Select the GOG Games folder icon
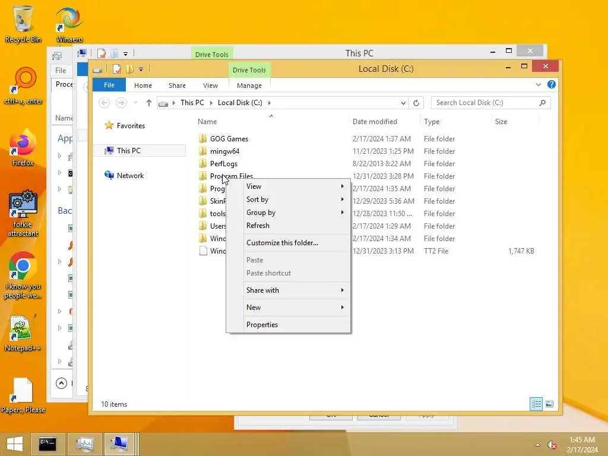 pos(202,138)
